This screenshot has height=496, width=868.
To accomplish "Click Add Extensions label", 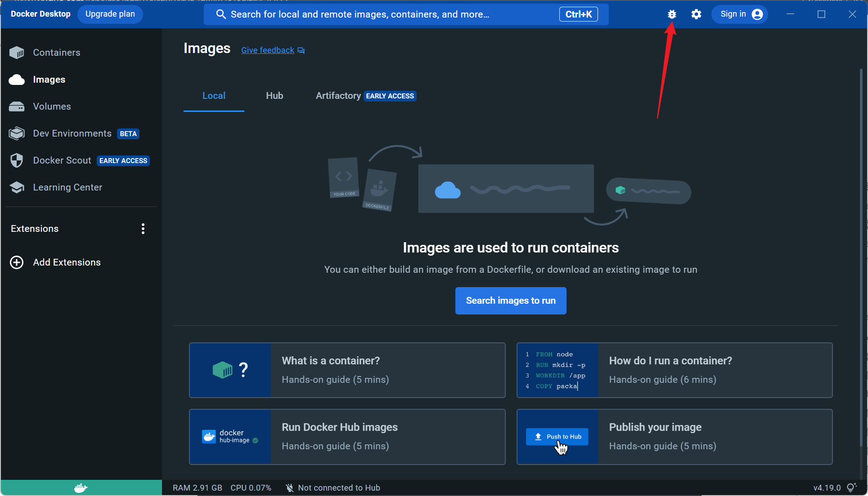I will pos(67,262).
